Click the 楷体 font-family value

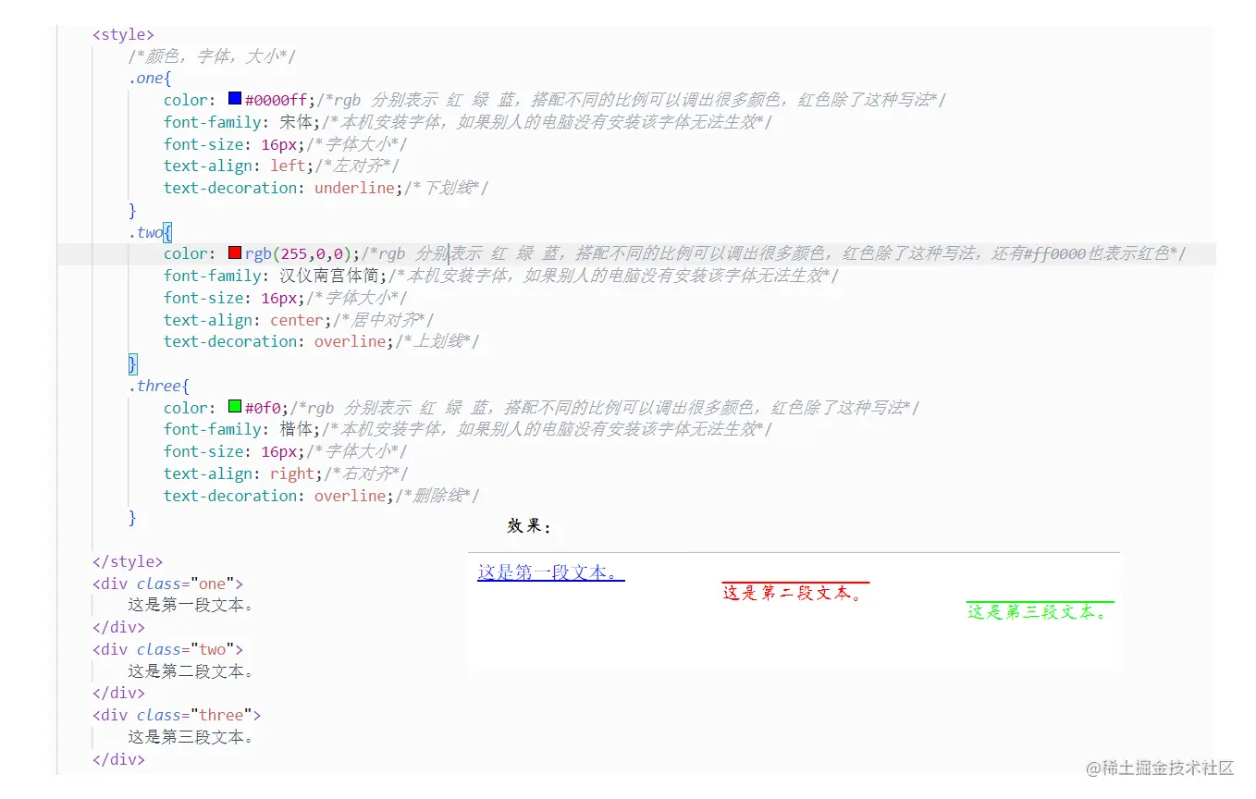(297, 429)
